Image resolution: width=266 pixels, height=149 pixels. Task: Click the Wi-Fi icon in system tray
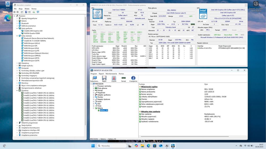245,146
